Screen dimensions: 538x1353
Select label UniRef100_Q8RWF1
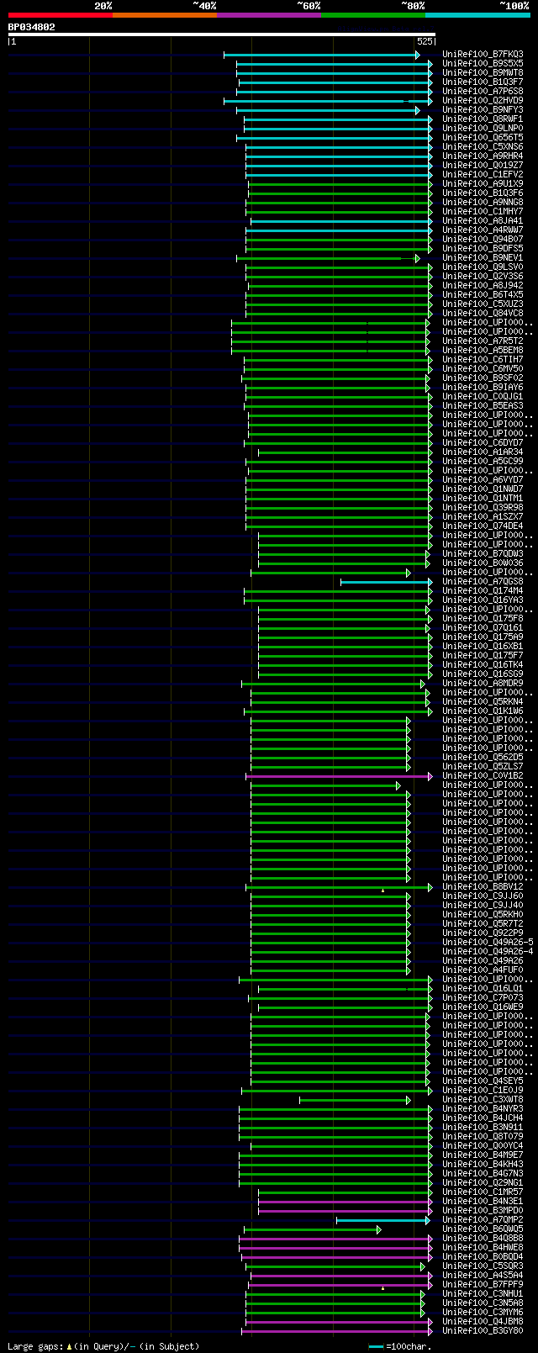[x=483, y=119]
